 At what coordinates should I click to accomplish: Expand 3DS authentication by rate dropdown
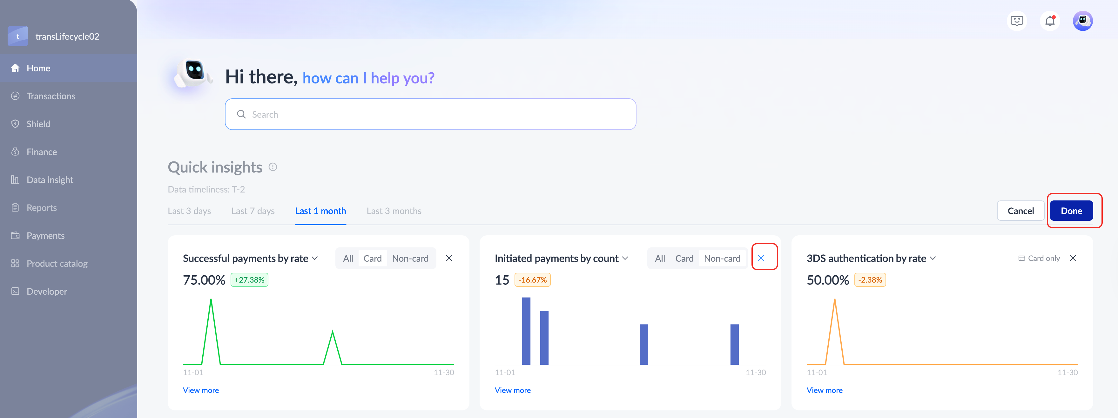(x=933, y=258)
